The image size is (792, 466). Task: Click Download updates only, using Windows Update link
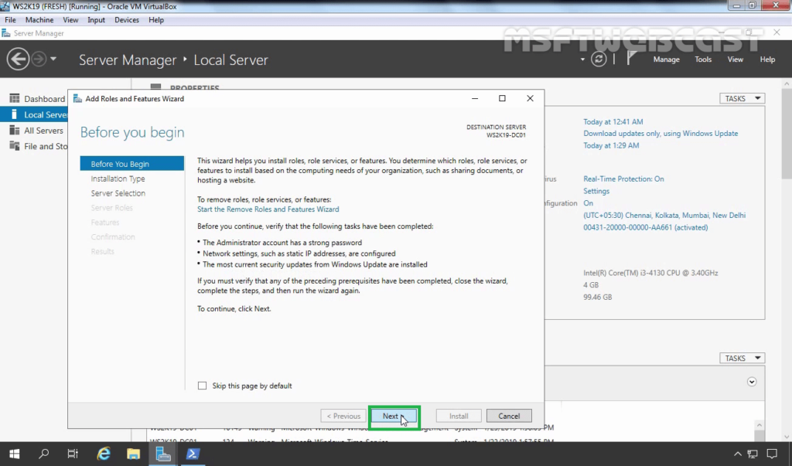tap(661, 133)
